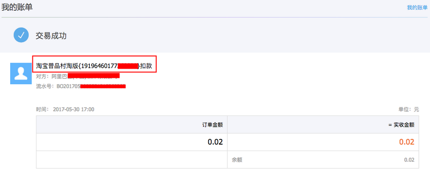Click the blue checkmark success icon

pyautogui.click(x=21, y=35)
